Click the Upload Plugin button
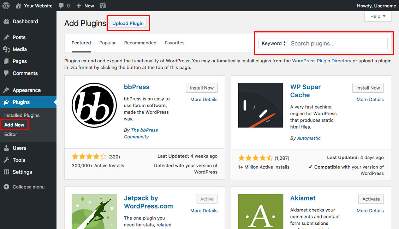The width and height of the screenshot is (399, 229). [128, 23]
